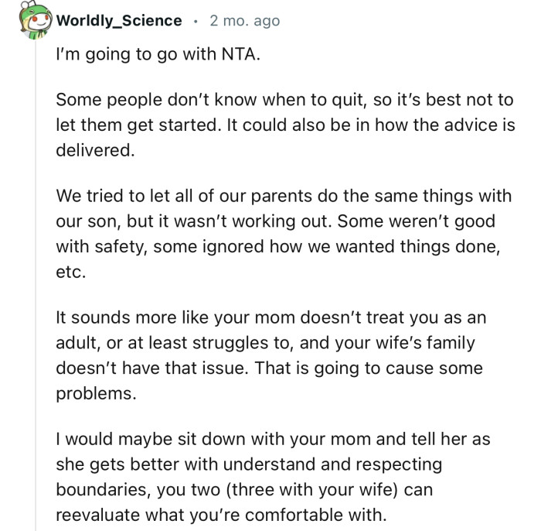This screenshot has height=531, width=541.
Task: Click the Worldly_Science frog avatar
Action: [x=35, y=22]
